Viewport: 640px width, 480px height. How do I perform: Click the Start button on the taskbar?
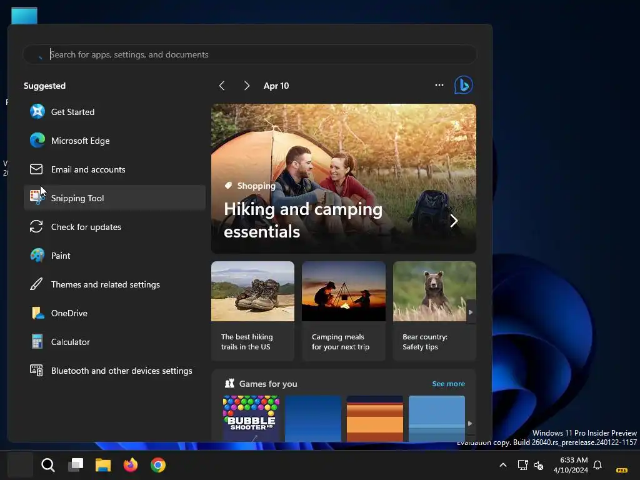pos(20,465)
